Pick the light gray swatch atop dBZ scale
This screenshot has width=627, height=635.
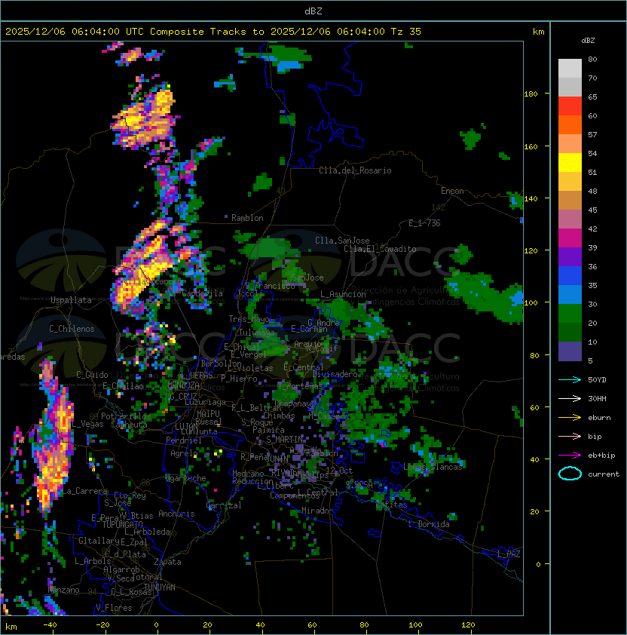[570, 68]
